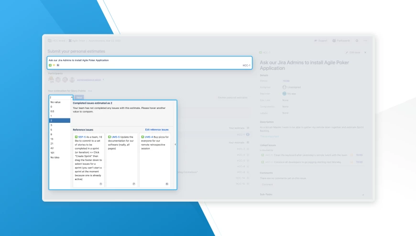Screen dimensions: 416x236
Task: Click the Unassigned assignee avatar
Action: (x=285, y=87)
